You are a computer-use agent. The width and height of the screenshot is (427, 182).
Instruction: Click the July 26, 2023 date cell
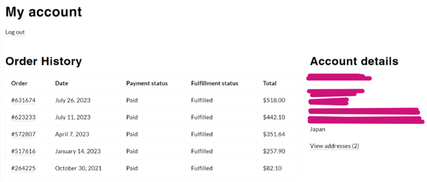point(73,100)
